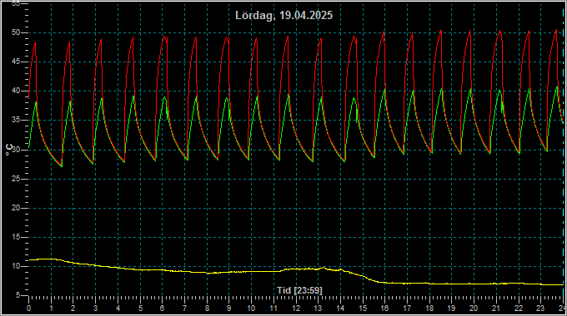Click the 45 label on the temperature axis
Image resolution: width=567 pixels, height=316 pixels.
pos(16,62)
